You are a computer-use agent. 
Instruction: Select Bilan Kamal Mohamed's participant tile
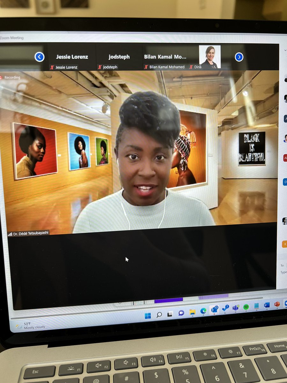point(165,57)
